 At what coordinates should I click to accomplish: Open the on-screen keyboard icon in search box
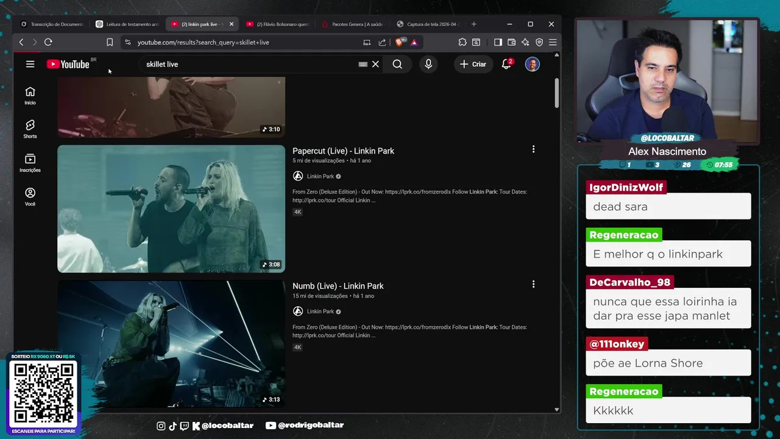363,64
